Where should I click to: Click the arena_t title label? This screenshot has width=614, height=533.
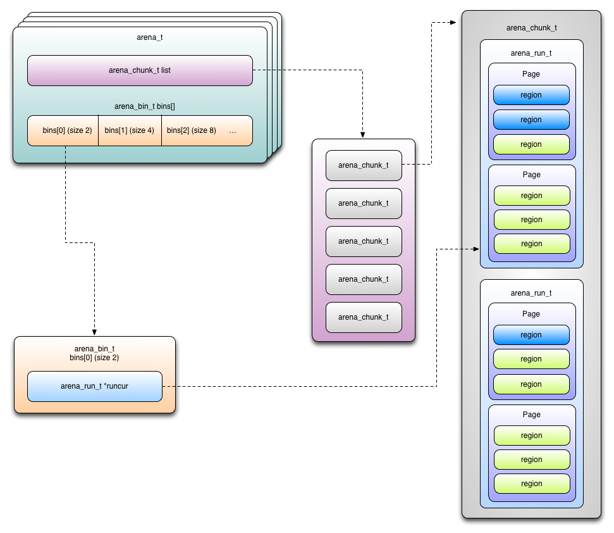pos(150,37)
